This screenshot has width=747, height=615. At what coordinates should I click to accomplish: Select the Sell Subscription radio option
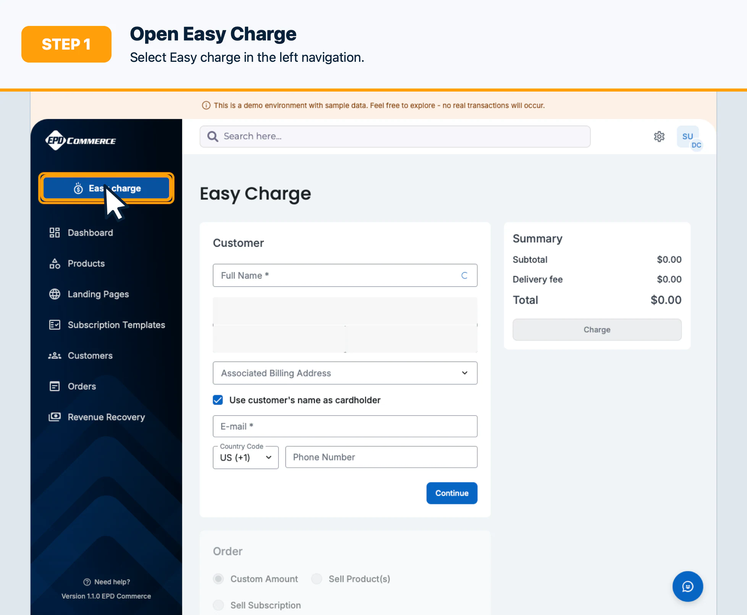pyautogui.click(x=218, y=605)
